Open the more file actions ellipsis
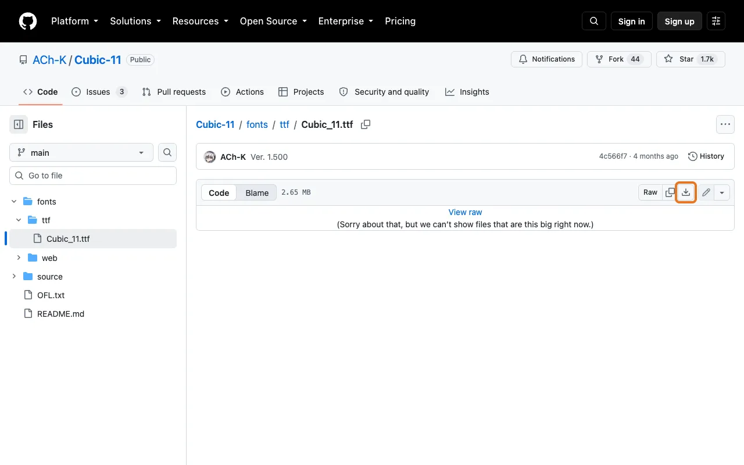This screenshot has height=465, width=744. pyautogui.click(x=725, y=124)
